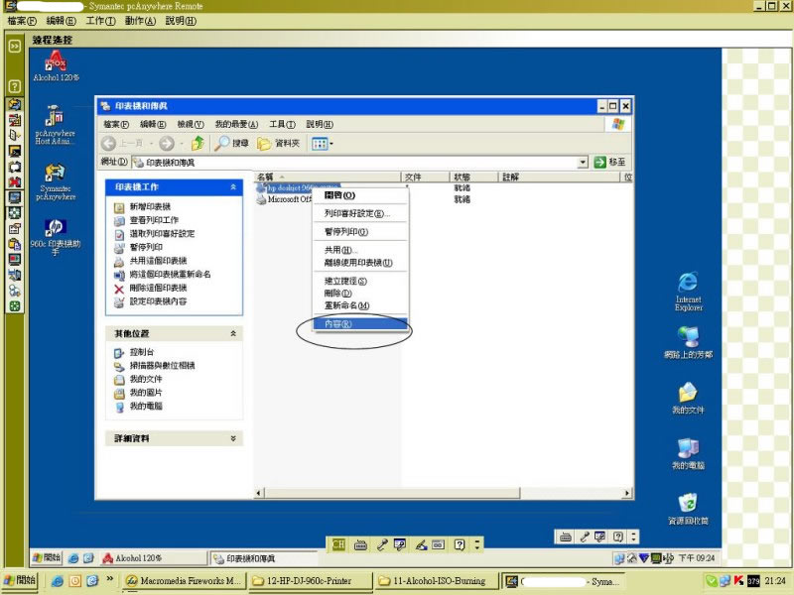The height and width of the screenshot is (595, 794).
Task: Open 動作(A) menu in pcAnywhere
Action: coord(140,21)
